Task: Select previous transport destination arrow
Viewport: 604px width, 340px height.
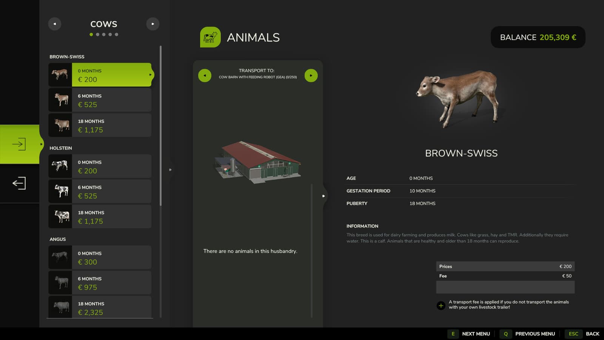Action: coord(205,75)
